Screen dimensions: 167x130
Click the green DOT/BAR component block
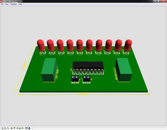(x=49, y=70)
